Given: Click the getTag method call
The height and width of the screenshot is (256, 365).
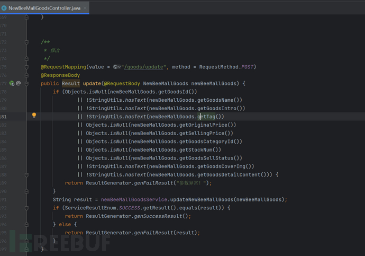Looking at the screenshot, I should tap(207, 117).
